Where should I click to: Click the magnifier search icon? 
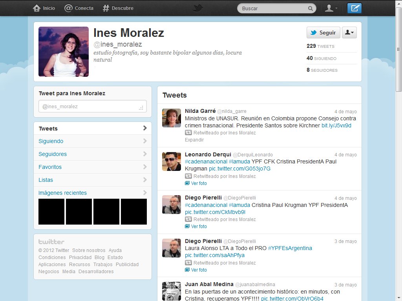point(310,9)
